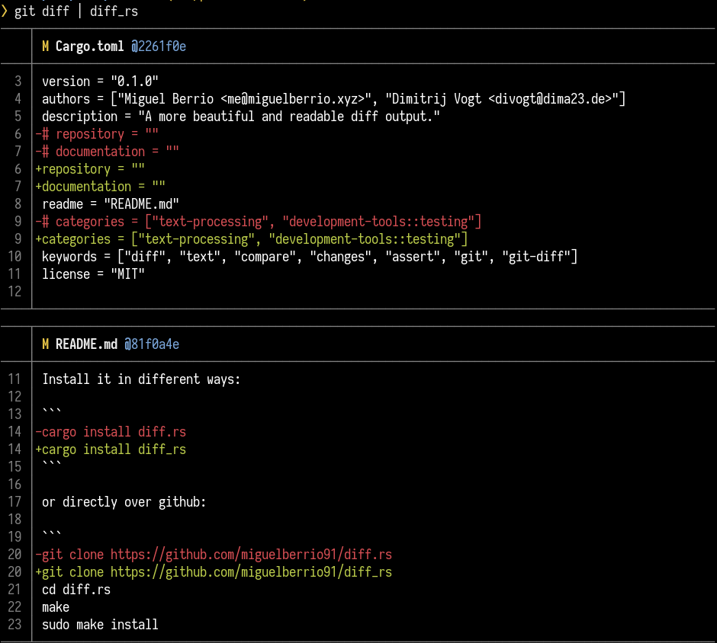The image size is (717, 643).
Task: Click added line '+cargo install diff_rs'
Action: [111, 449]
